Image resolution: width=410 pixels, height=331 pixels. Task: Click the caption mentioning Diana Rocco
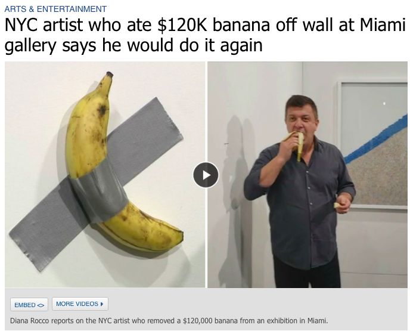click(169, 320)
